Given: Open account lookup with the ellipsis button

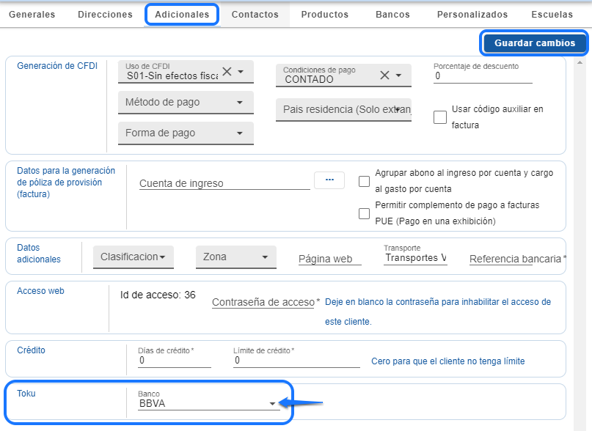Looking at the screenshot, I should (329, 180).
